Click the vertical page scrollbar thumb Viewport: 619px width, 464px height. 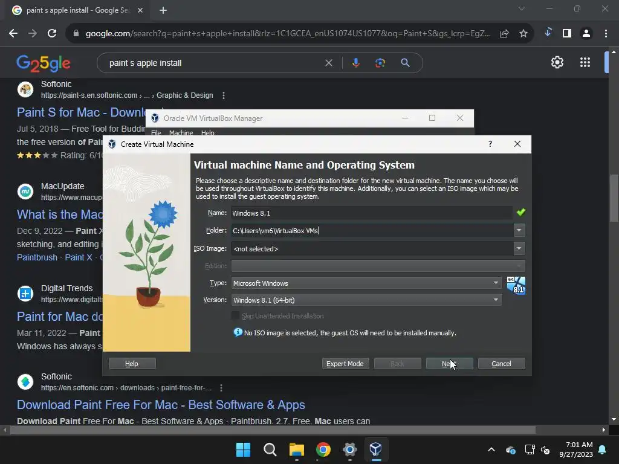pyautogui.click(x=614, y=198)
